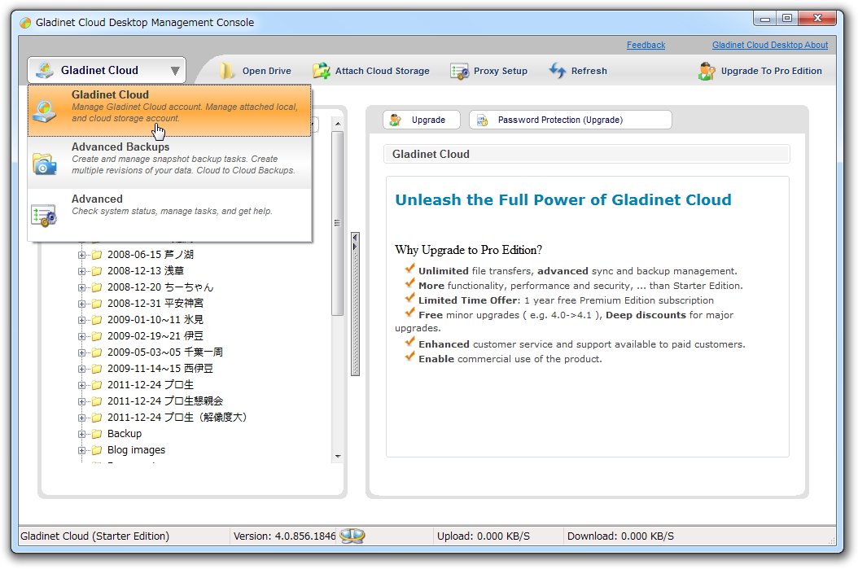The image size is (858, 569).
Task: Click the Gladinet Cloud menu entry icon
Action: [44, 111]
